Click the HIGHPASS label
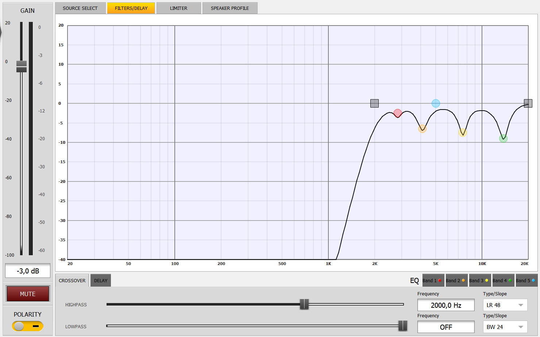The image size is (540, 337). [76, 305]
